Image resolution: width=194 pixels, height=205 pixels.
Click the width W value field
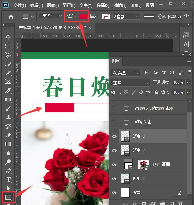tap(175, 16)
